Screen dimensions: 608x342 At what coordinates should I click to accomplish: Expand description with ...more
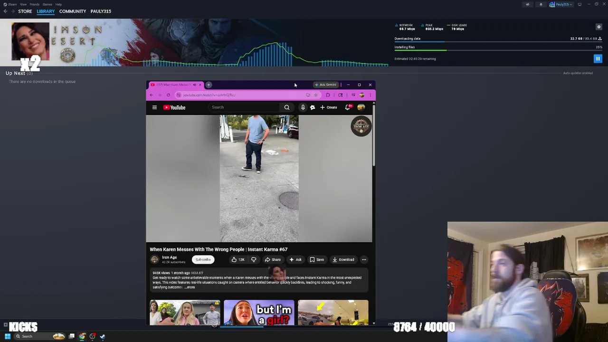pyautogui.click(x=190, y=287)
